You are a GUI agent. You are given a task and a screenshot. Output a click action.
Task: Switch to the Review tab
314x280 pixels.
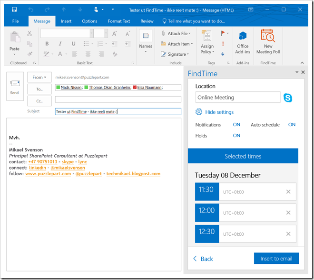[147, 21]
